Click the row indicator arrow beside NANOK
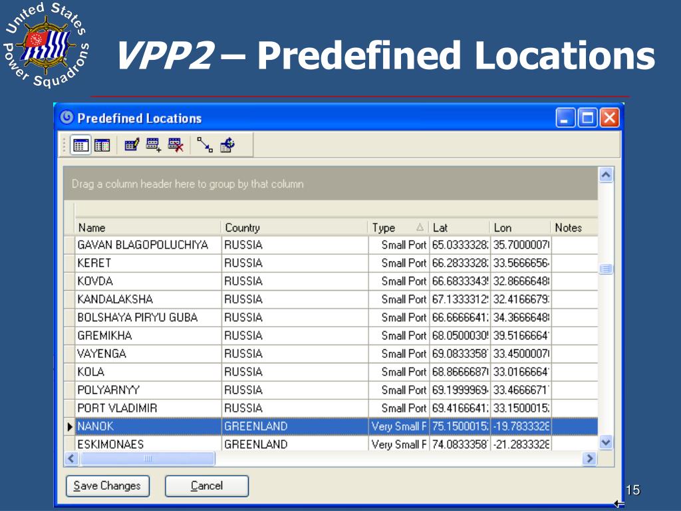 (69, 426)
